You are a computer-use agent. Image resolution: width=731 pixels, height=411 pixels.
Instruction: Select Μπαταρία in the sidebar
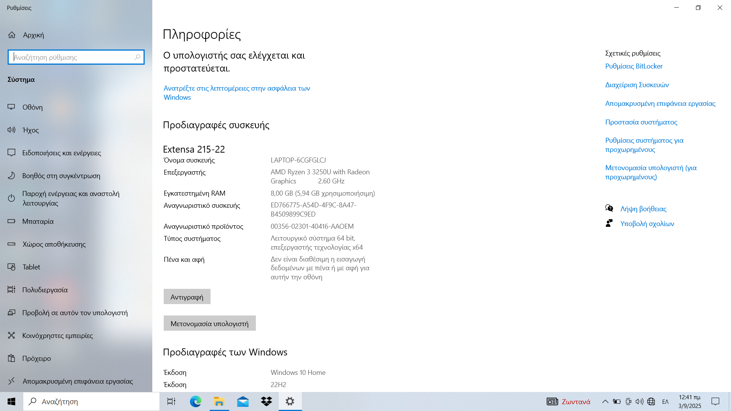(x=76, y=221)
